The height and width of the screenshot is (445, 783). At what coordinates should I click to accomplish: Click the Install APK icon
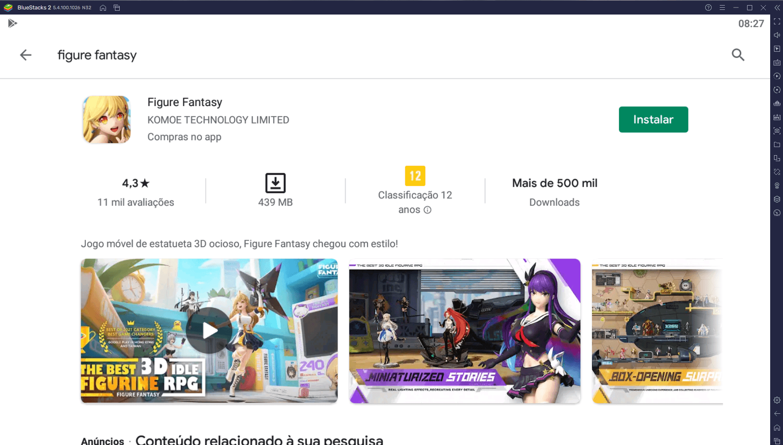pyautogui.click(x=777, y=117)
